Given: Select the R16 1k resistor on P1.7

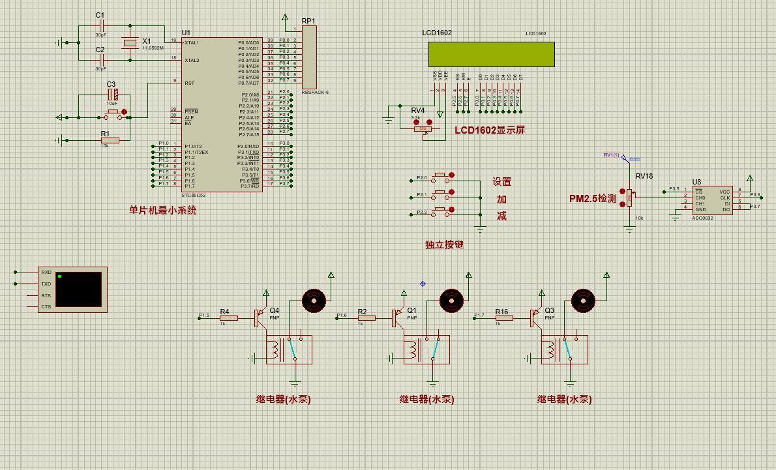Looking at the screenshot, I should click(x=504, y=318).
